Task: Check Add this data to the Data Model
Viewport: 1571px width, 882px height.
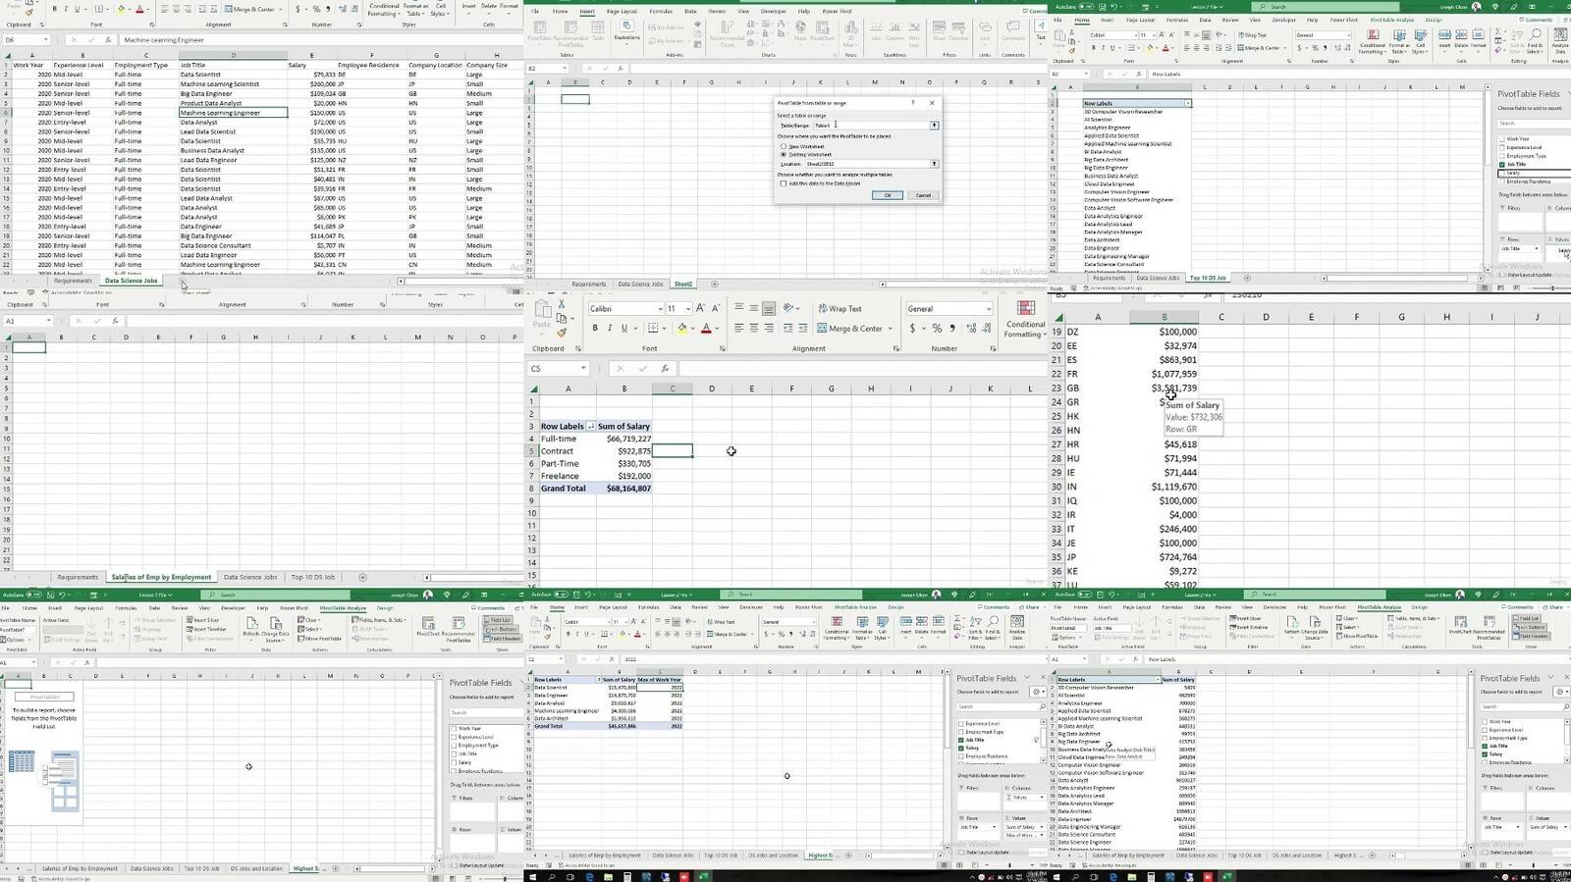Action: (x=784, y=183)
